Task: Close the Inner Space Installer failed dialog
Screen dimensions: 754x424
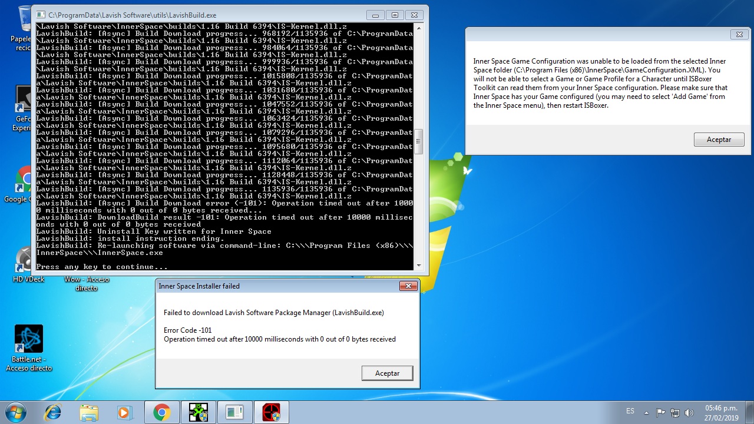Action: (x=408, y=286)
